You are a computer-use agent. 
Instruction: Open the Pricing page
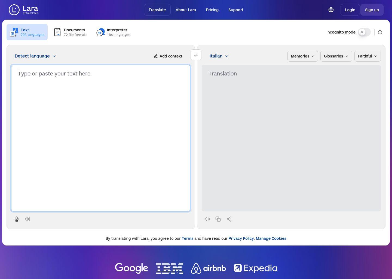point(212,10)
